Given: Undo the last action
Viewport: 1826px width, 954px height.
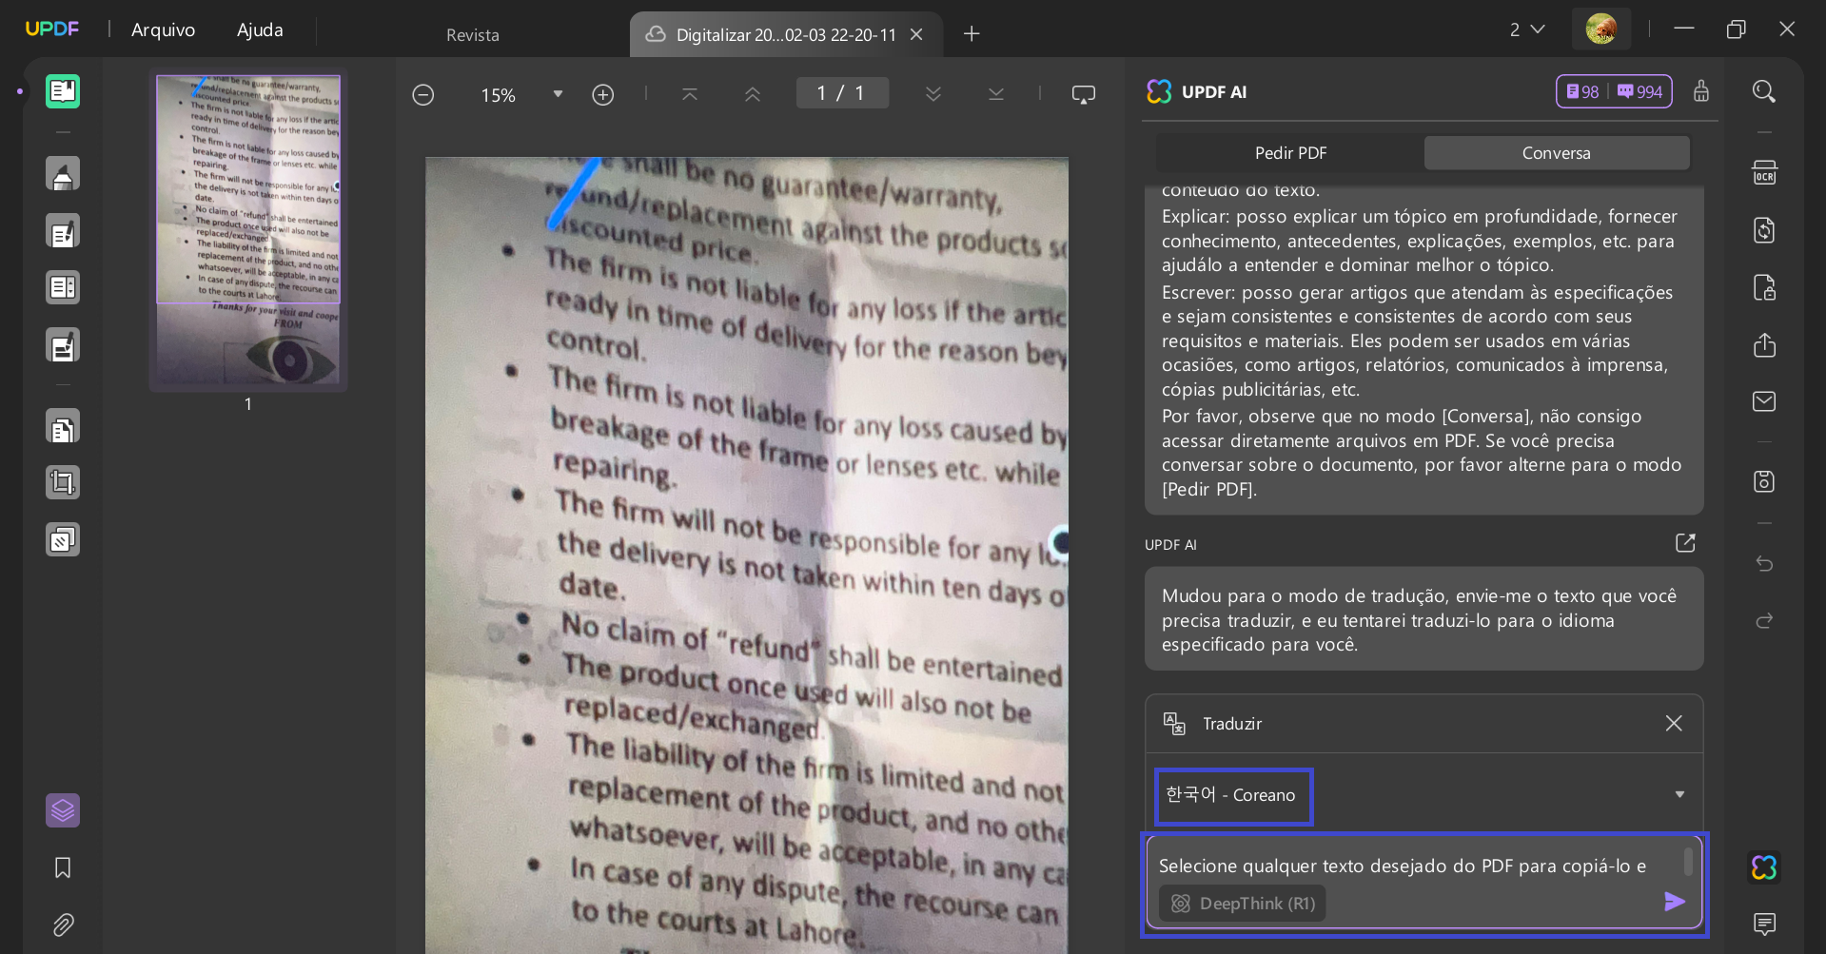Looking at the screenshot, I should click(x=1764, y=564).
